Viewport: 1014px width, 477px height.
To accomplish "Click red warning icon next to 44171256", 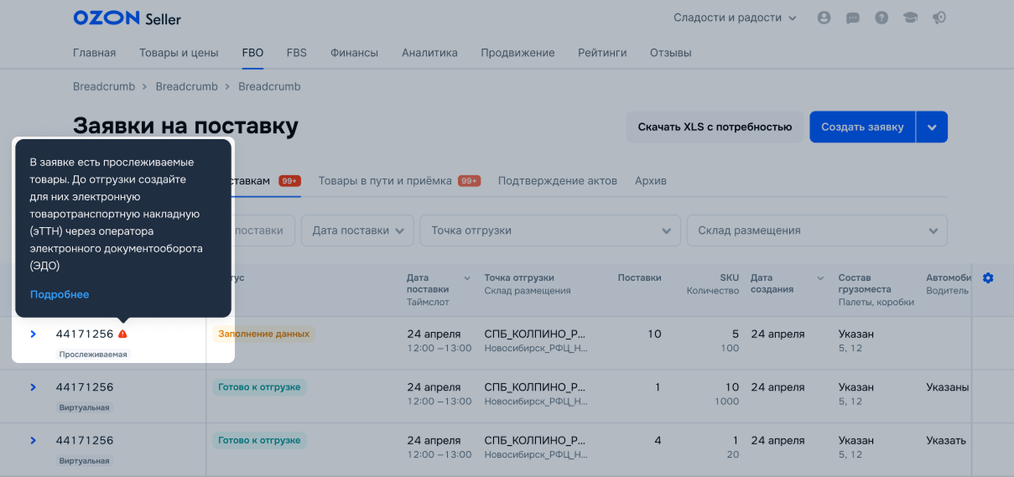I will tap(123, 334).
